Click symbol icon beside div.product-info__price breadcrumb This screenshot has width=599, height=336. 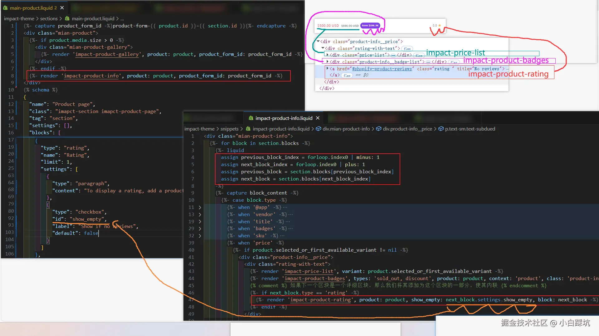(x=379, y=129)
